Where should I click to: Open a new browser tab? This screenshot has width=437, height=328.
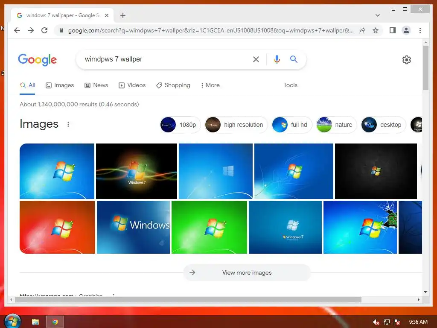123,15
